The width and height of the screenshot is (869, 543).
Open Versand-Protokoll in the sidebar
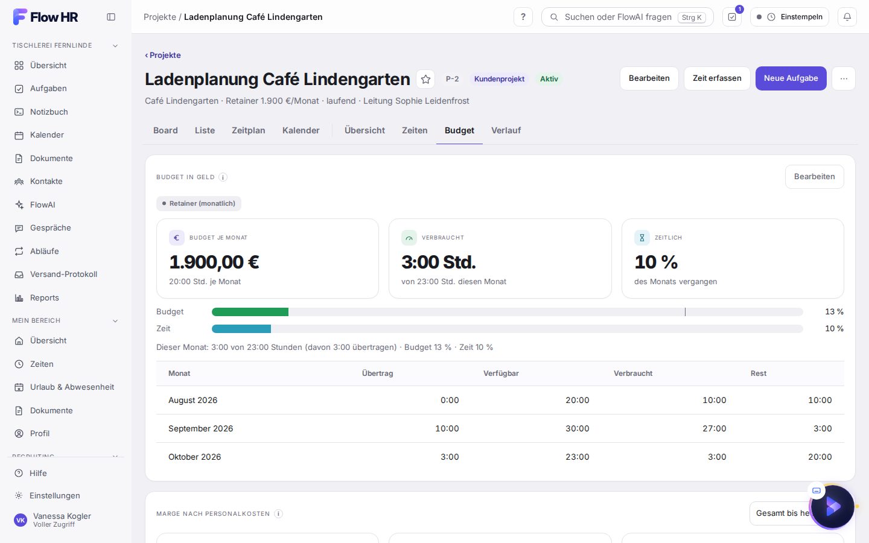[66, 274]
